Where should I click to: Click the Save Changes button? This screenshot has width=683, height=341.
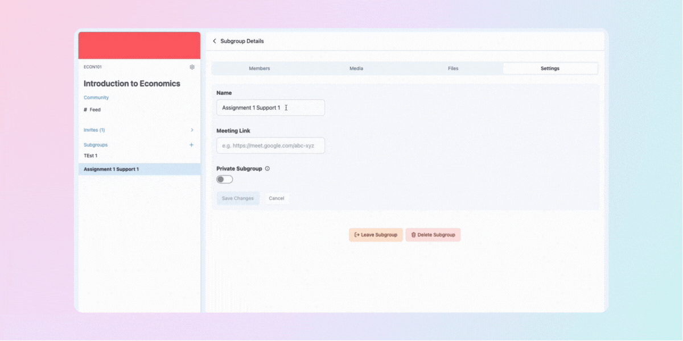(238, 198)
